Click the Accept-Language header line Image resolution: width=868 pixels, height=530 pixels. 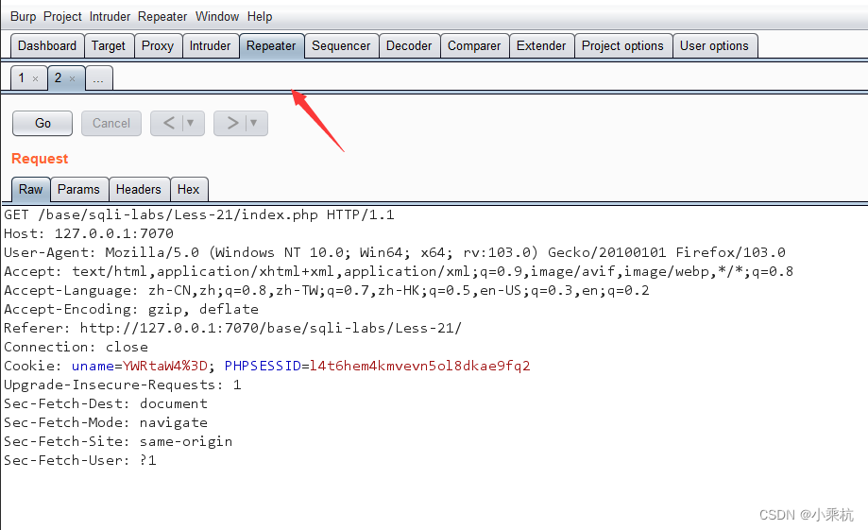[x=327, y=290]
